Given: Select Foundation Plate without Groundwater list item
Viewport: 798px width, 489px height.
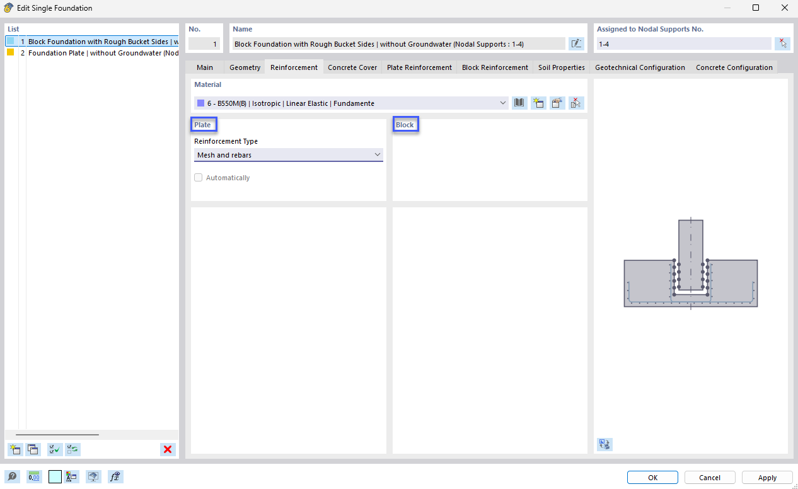Looking at the screenshot, I should (92, 53).
